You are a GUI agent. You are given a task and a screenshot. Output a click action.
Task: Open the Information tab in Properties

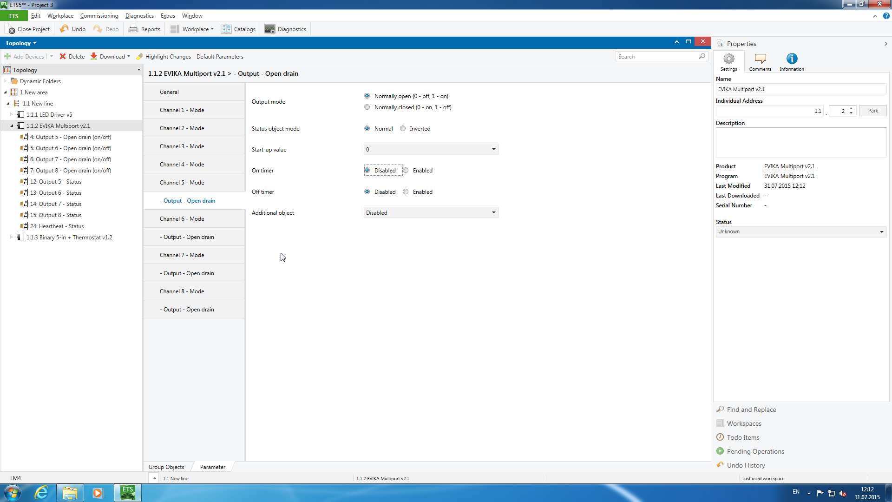click(792, 61)
